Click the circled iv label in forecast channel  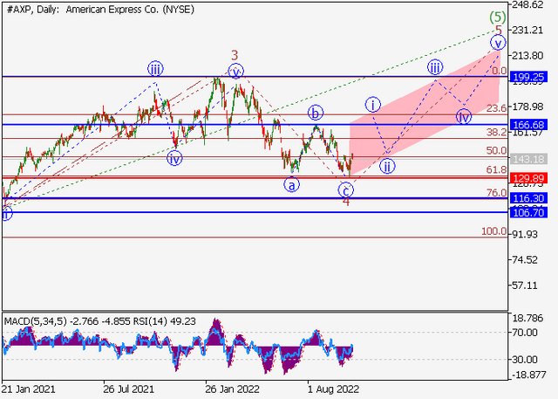pos(464,116)
